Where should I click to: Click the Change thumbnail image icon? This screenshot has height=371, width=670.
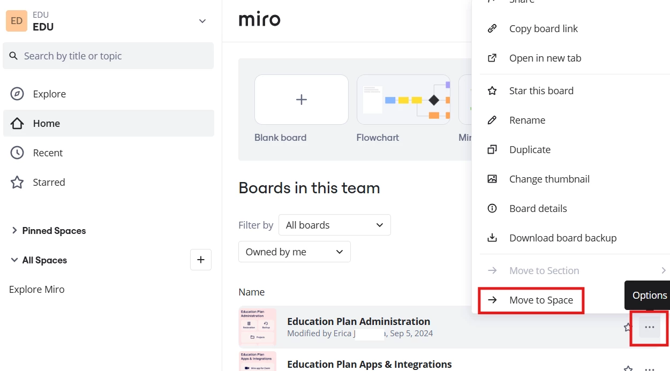tap(492, 179)
